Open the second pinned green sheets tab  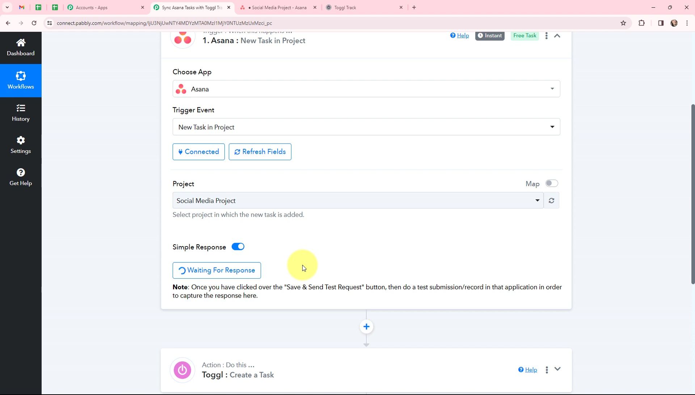(x=55, y=7)
